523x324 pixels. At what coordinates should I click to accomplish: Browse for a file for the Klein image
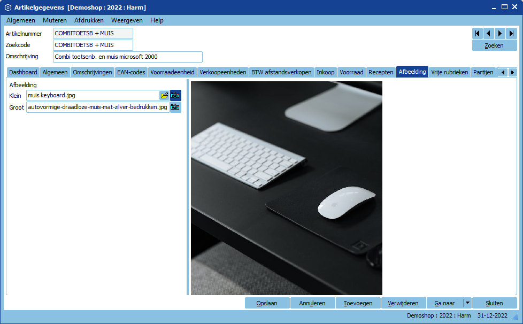point(164,96)
